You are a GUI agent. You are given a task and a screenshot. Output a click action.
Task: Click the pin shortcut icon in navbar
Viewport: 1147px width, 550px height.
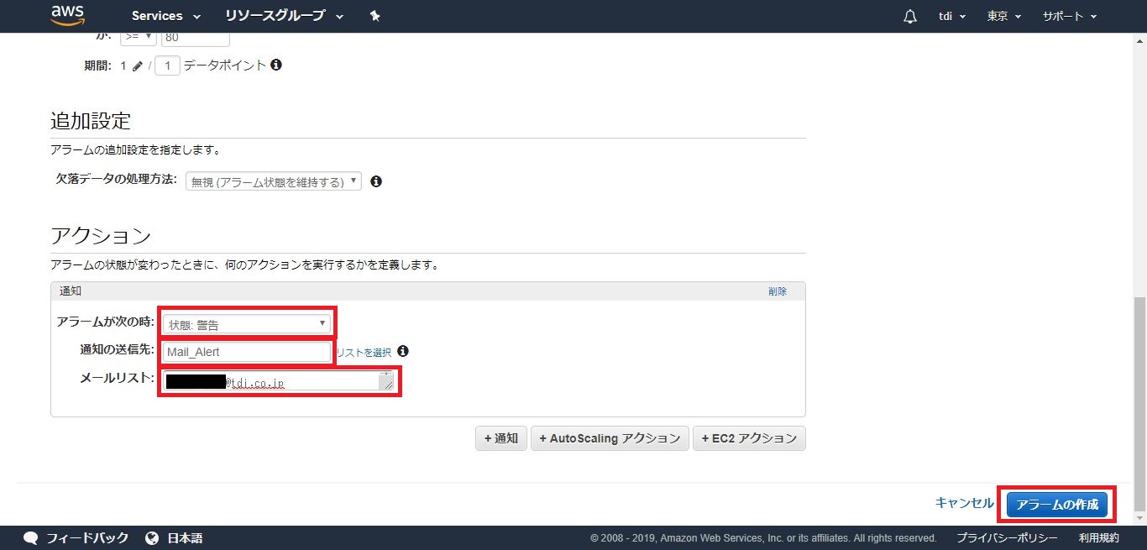[375, 16]
